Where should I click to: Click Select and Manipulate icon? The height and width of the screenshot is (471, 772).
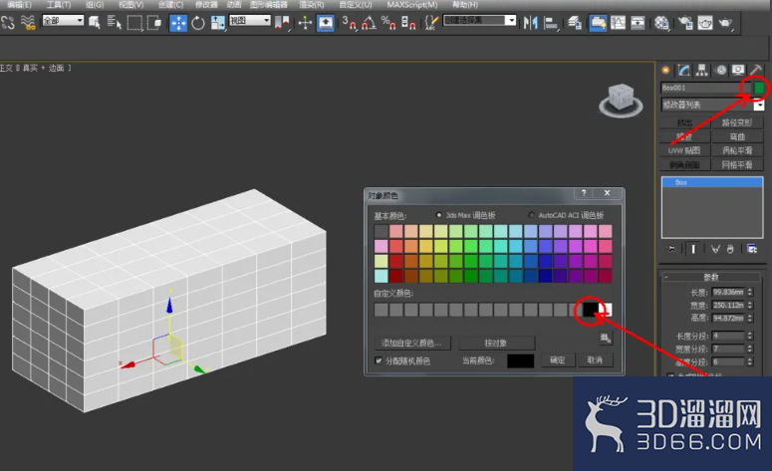tap(305, 23)
